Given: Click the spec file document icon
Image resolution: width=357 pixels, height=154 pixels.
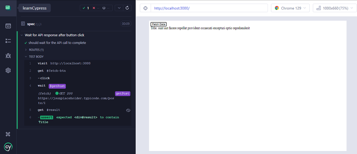Looking at the screenshot, I should [x=23, y=23].
